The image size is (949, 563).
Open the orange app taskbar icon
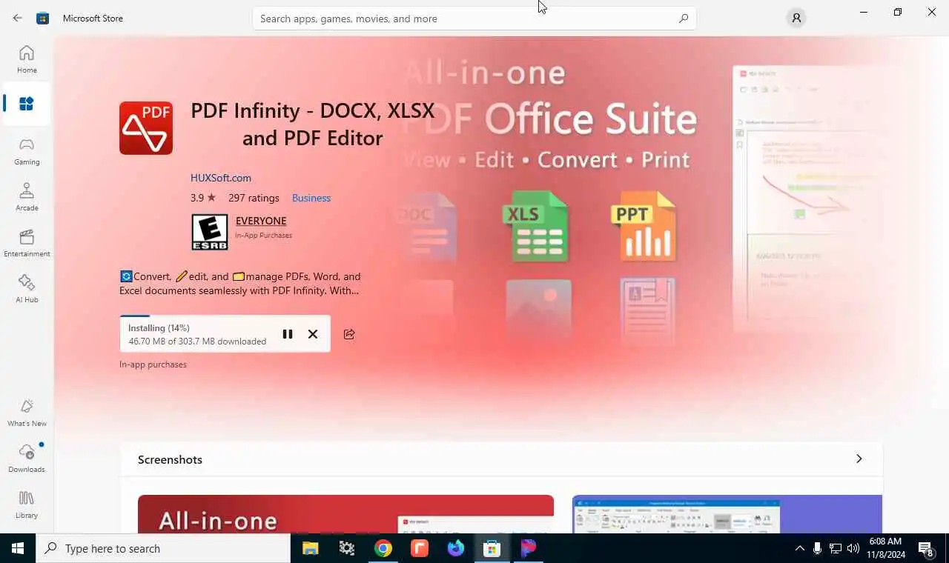tap(420, 548)
